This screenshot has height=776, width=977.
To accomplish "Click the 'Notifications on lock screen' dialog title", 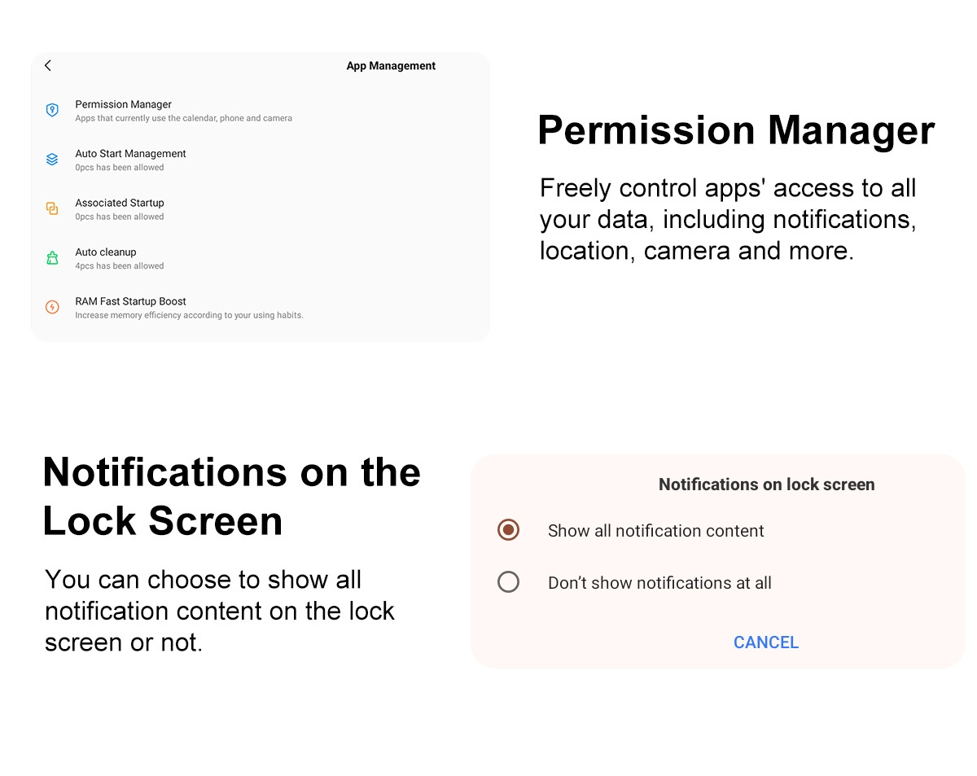I will click(766, 484).
